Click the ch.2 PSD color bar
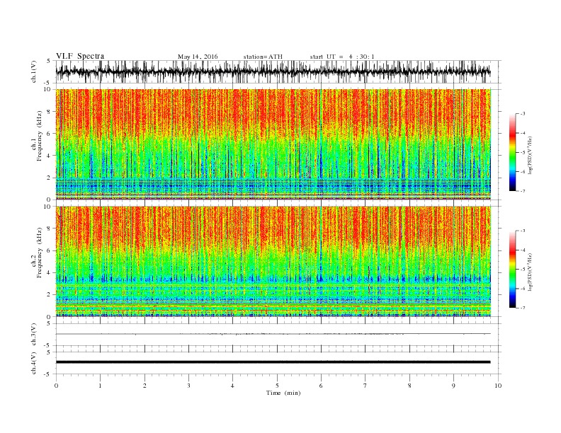The image size is (561, 433). 512,269
